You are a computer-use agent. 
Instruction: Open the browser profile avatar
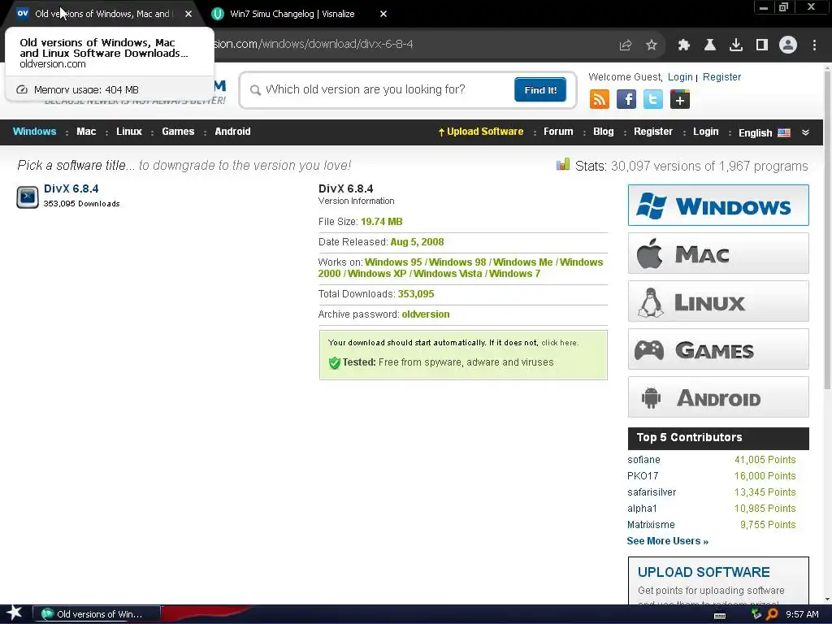coord(788,45)
